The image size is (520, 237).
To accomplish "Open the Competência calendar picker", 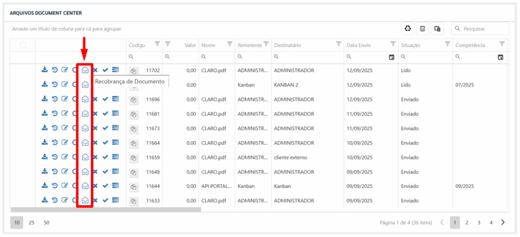I will (x=501, y=57).
